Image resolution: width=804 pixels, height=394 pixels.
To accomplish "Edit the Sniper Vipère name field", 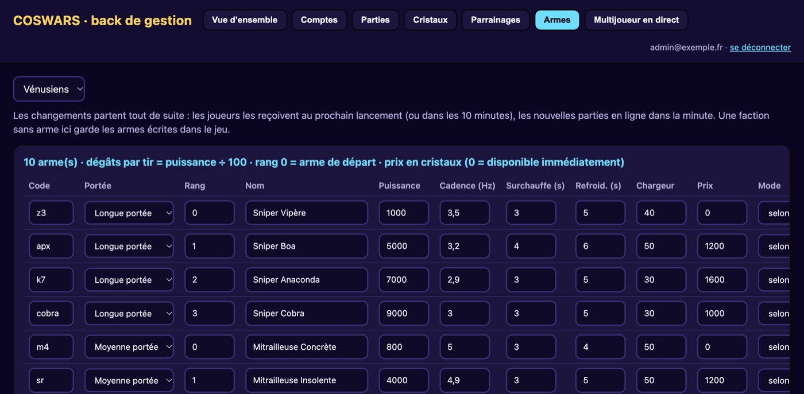I will [307, 213].
